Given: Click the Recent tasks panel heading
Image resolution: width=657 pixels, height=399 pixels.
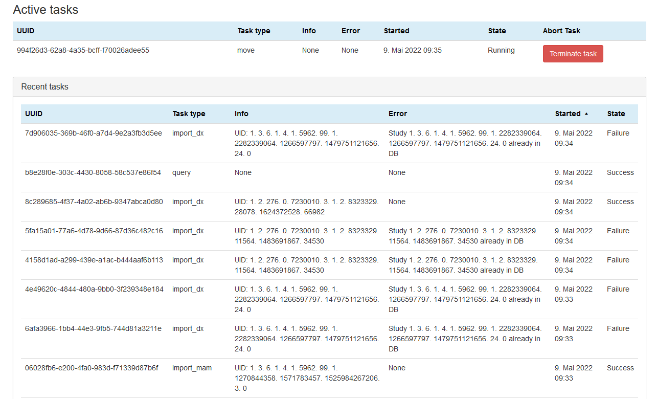Looking at the screenshot, I should click(x=44, y=86).
